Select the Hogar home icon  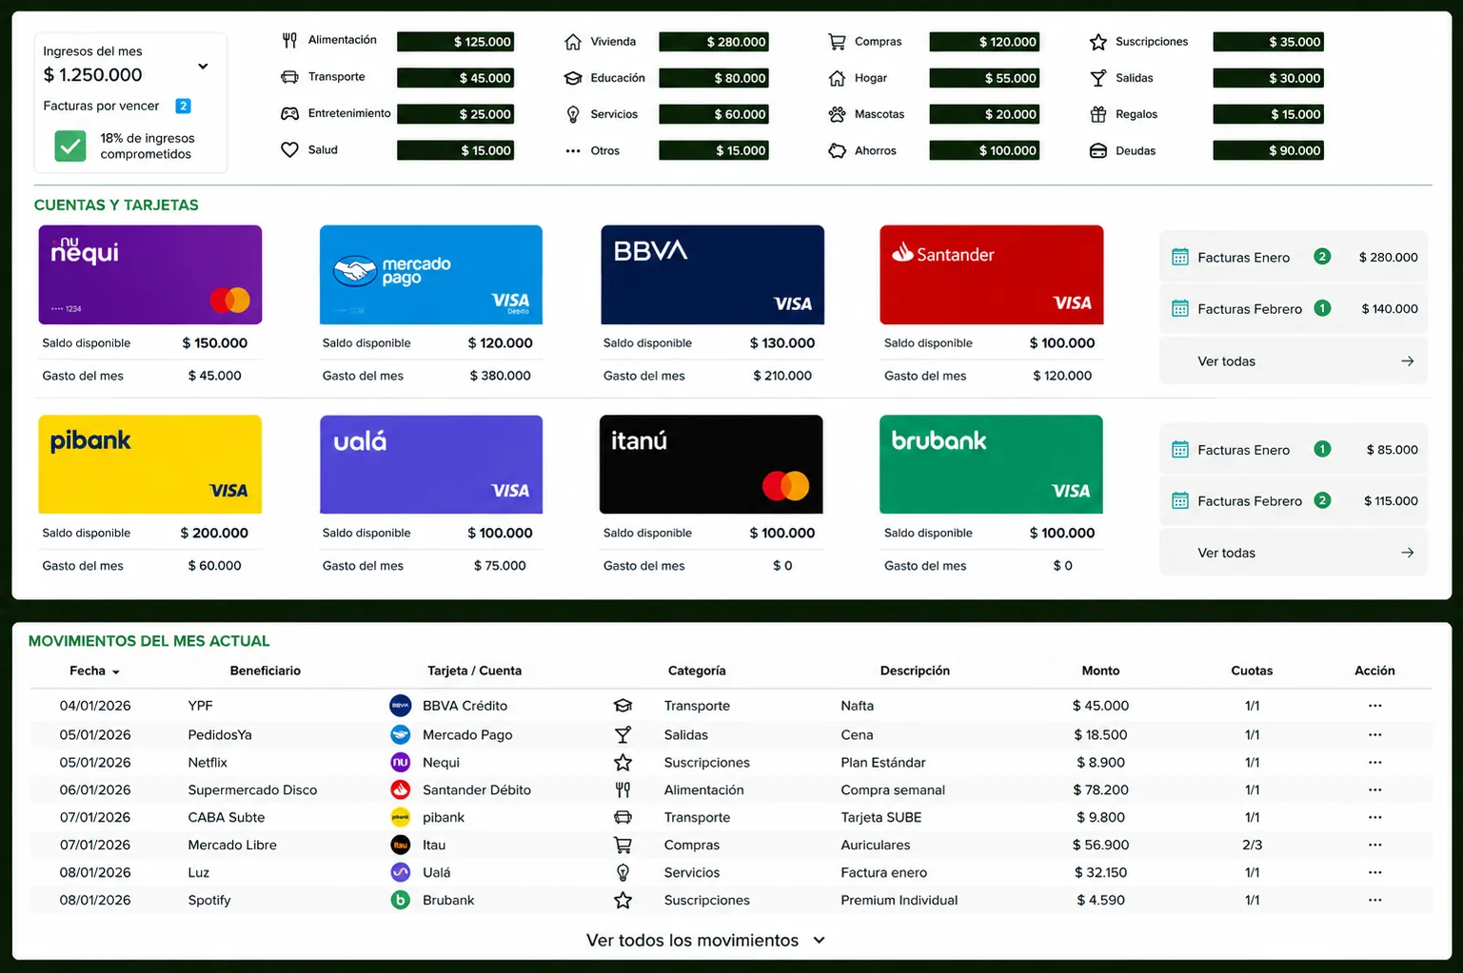(x=837, y=78)
